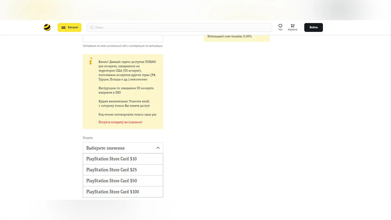Open the chat bubble icon
Image resolution: width=391 pixels, height=220 pixels.
click(x=280, y=26)
